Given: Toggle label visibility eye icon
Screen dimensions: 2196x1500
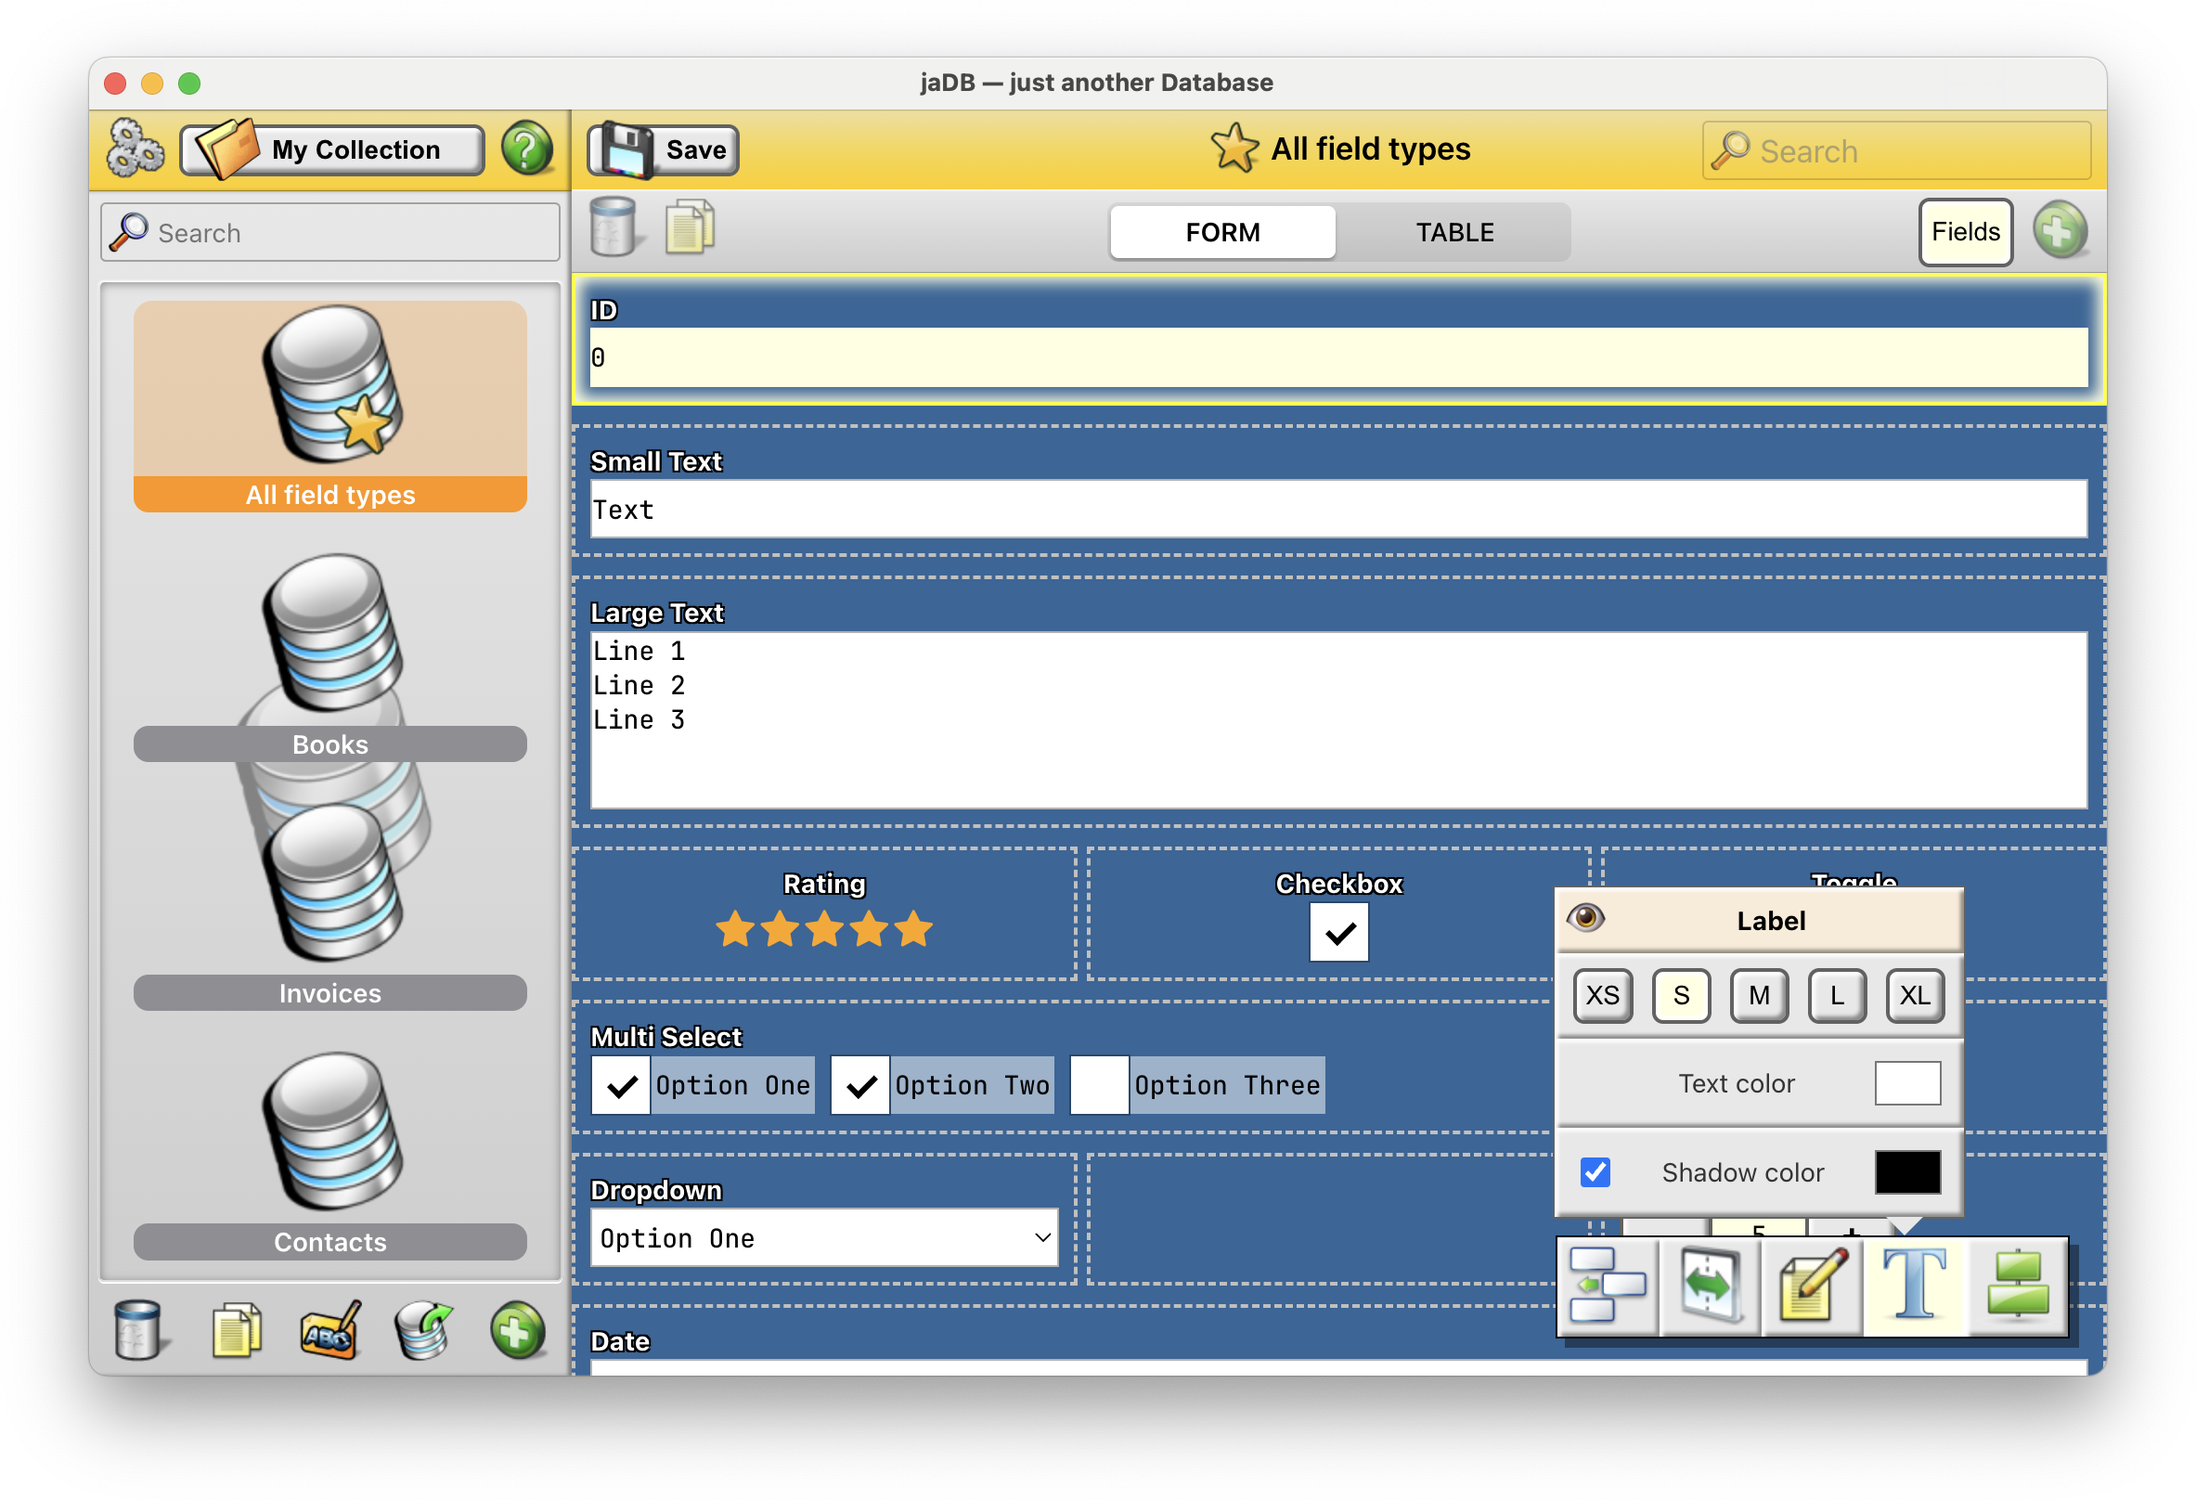Looking at the screenshot, I should 1586,918.
